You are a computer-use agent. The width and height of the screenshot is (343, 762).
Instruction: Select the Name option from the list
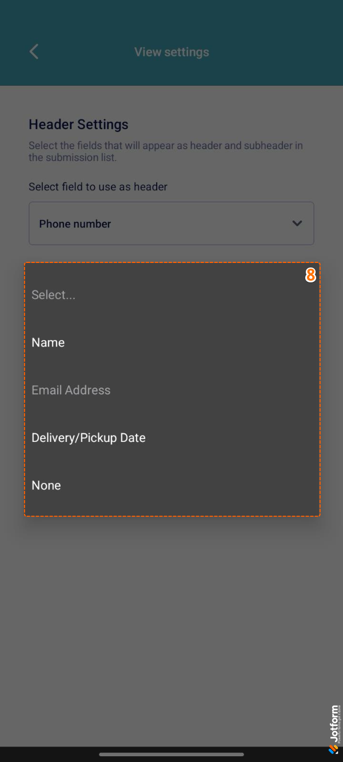[x=48, y=342]
